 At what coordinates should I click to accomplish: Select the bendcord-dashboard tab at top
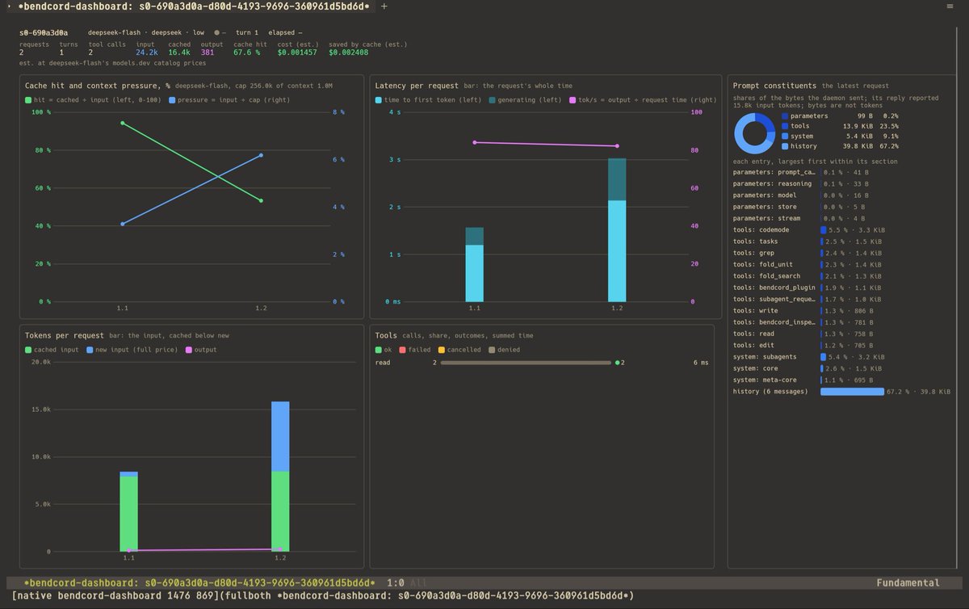click(x=194, y=6)
